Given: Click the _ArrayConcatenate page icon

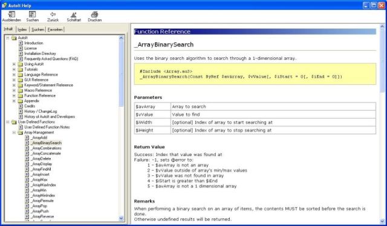Looking at the screenshot, I should tap(27, 154).
